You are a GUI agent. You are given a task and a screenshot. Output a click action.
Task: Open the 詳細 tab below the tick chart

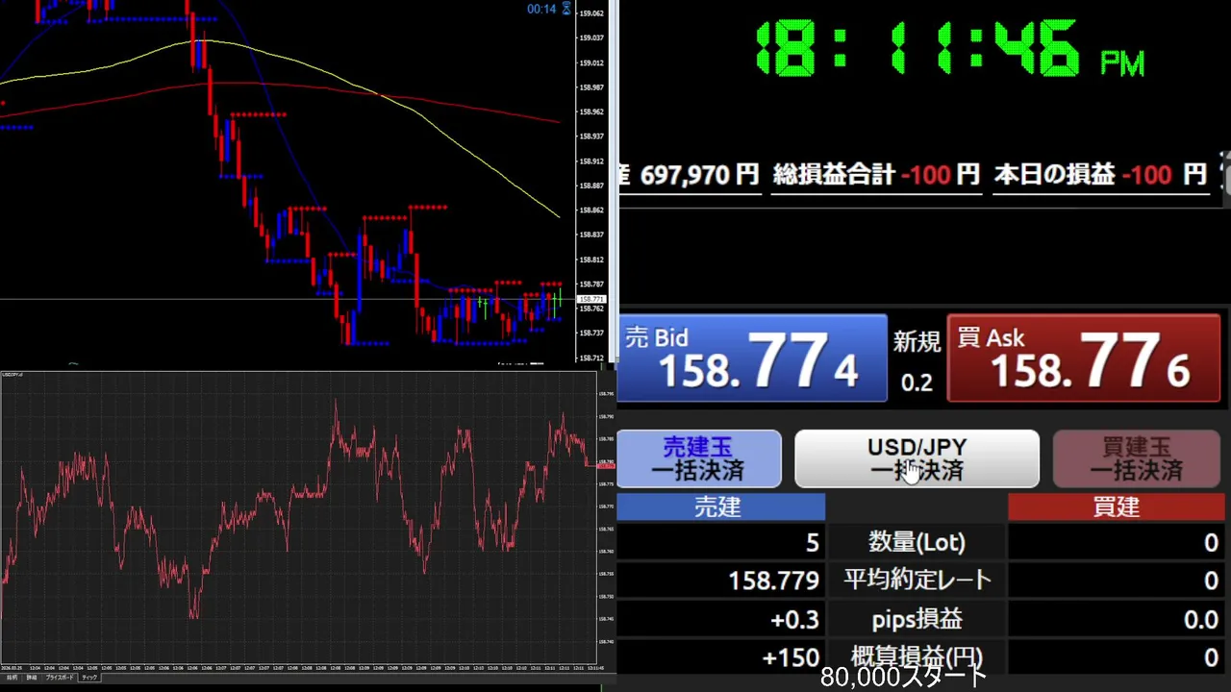[x=32, y=678]
